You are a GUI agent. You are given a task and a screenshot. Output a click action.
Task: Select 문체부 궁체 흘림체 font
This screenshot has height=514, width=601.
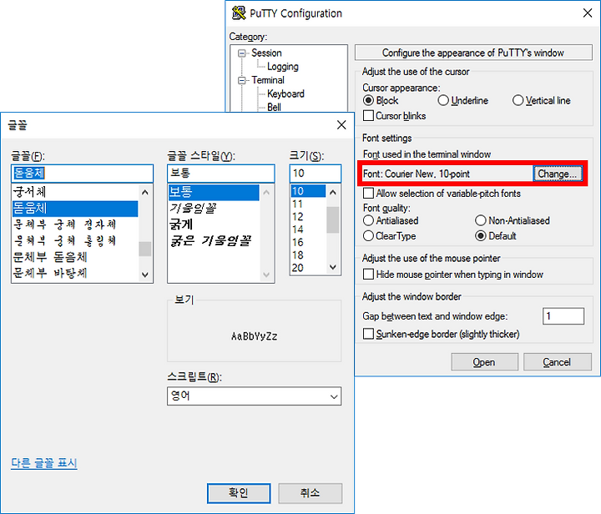coord(75,240)
